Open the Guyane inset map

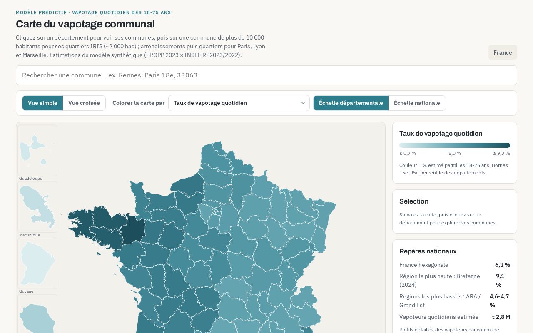pyautogui.click(x=37, y=263)
